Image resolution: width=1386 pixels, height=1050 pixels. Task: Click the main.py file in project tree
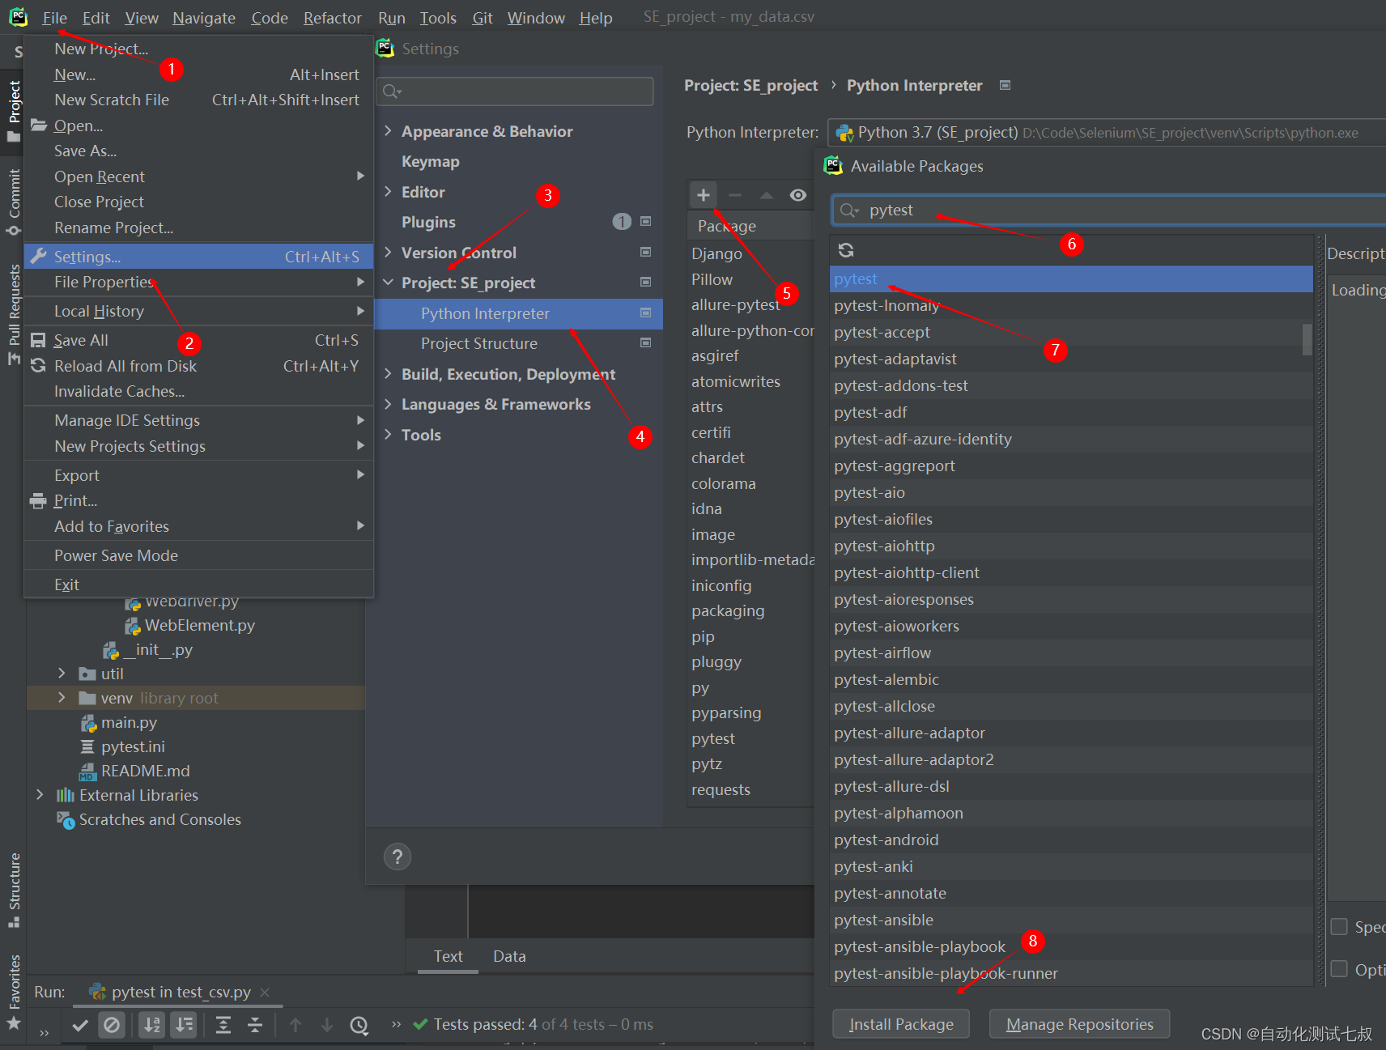(x=129, y=722)
